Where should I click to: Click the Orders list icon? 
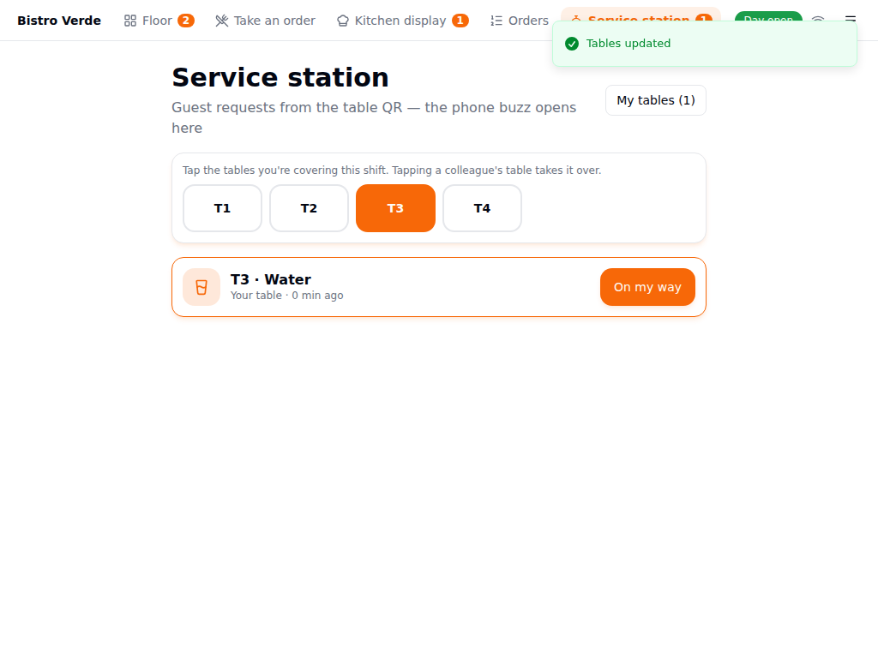point(496,21)
